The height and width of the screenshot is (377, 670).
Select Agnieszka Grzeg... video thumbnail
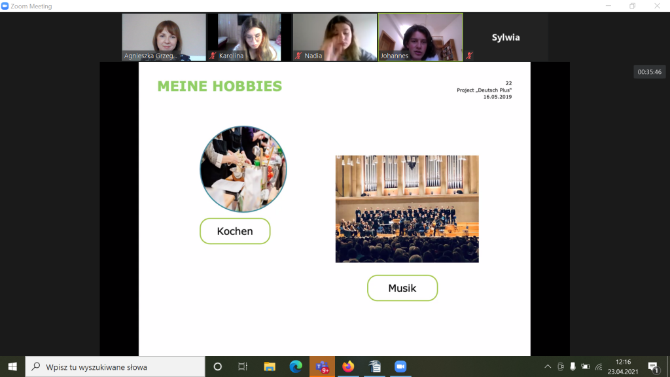point(164,37)
